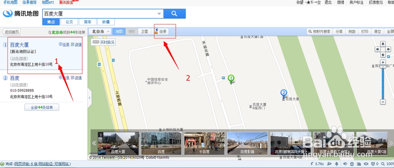This screenshot has width=394, height=168.
Task: Click browser status bar zoom magnifier
Action: pos(383,164)
